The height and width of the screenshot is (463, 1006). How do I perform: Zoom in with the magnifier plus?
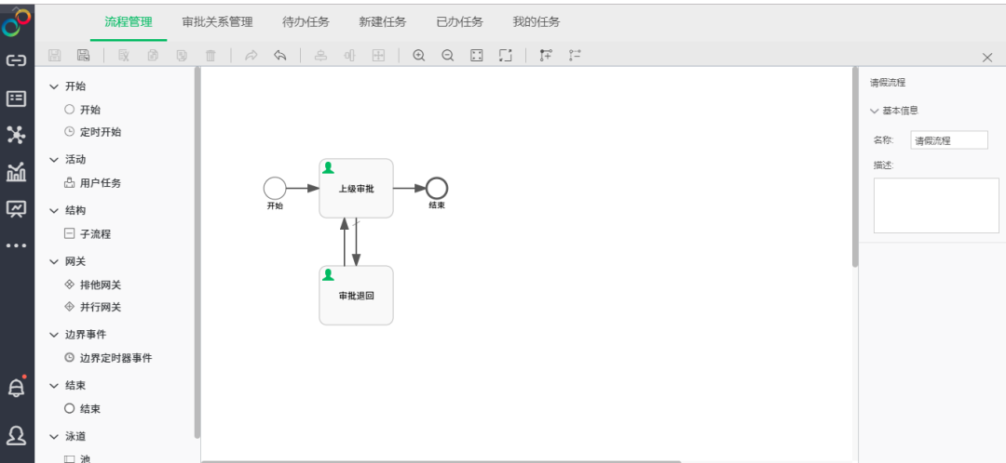coord(419,56)
